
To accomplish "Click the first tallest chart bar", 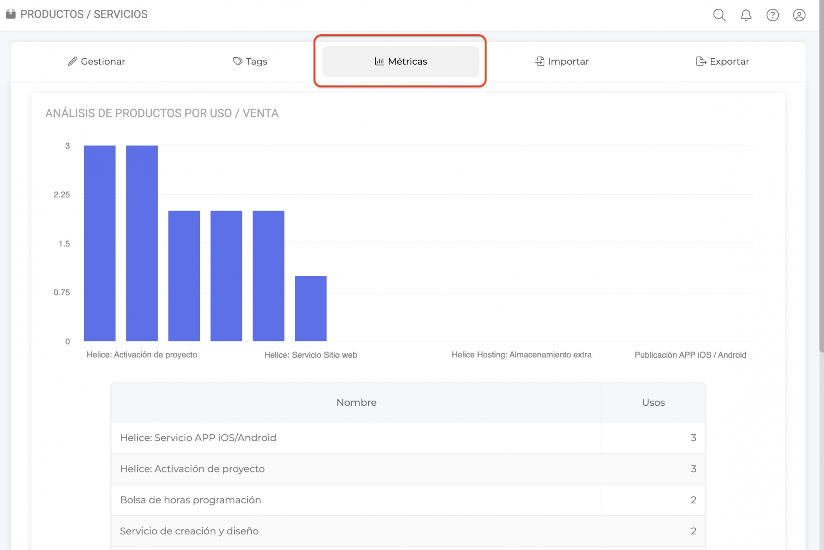I will pos(100,243).
